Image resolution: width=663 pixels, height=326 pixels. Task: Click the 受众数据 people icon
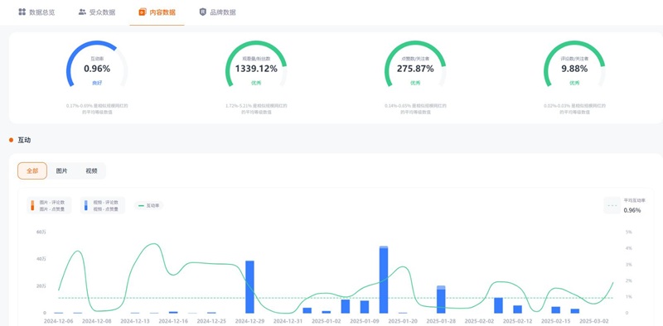point(82,12)
